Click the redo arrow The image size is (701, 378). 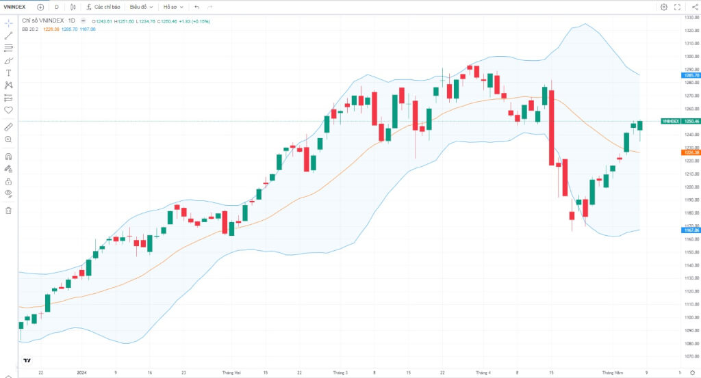pos(210,7)
